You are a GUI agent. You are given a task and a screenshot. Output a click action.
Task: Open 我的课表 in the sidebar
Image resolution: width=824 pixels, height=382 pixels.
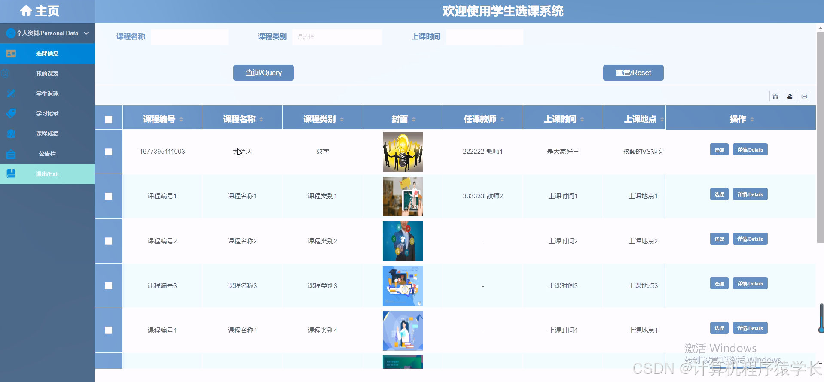tap(47, 73)
